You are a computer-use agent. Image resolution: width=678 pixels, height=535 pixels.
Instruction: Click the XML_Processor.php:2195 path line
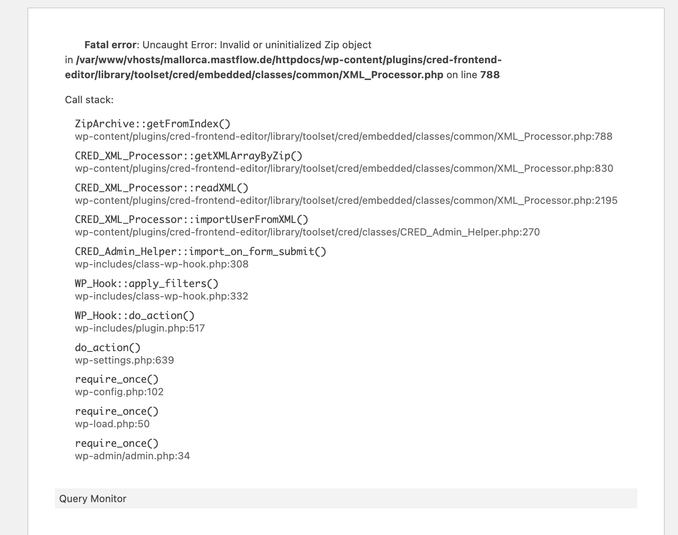[x=346, y=201]
